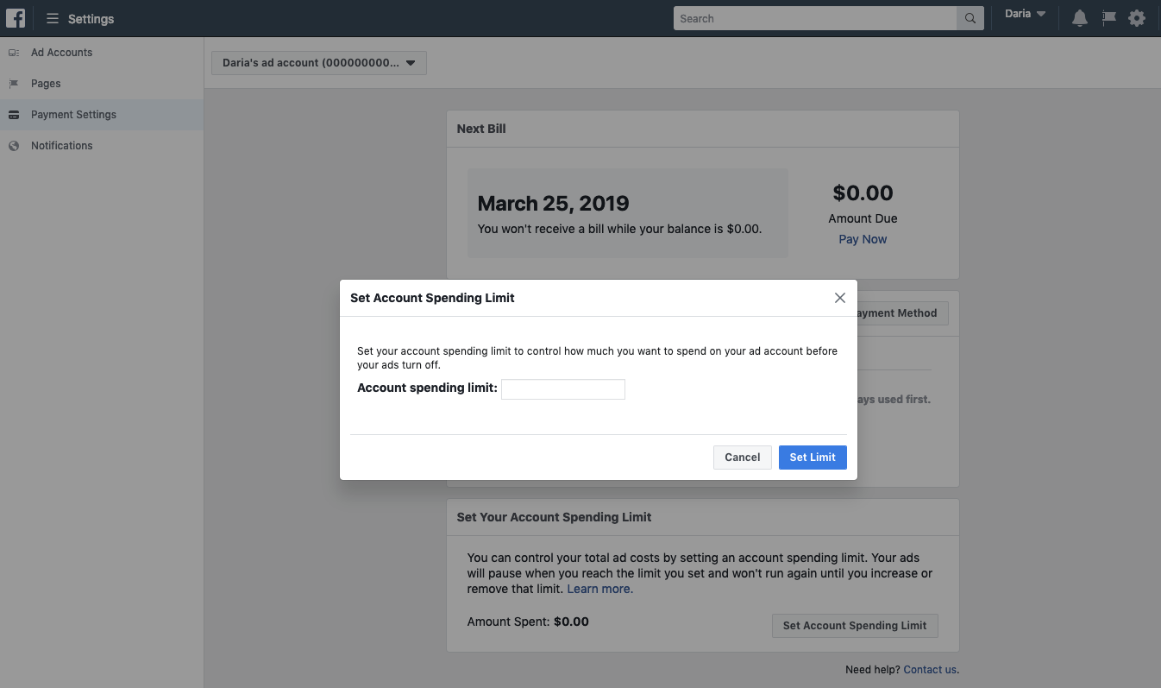Click the search magnifier button

pyautogui.click(x=970, y=18)
